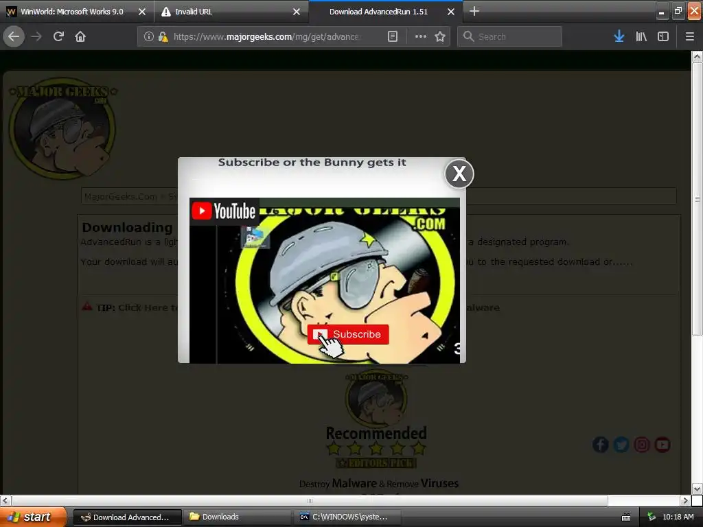Click the red Subscribe button in the popup

pos(348,334)
